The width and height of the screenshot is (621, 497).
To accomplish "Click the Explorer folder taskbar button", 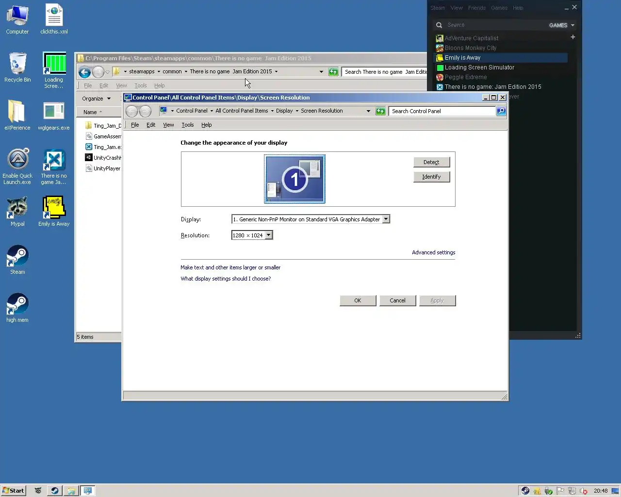I will coord(71,491).
